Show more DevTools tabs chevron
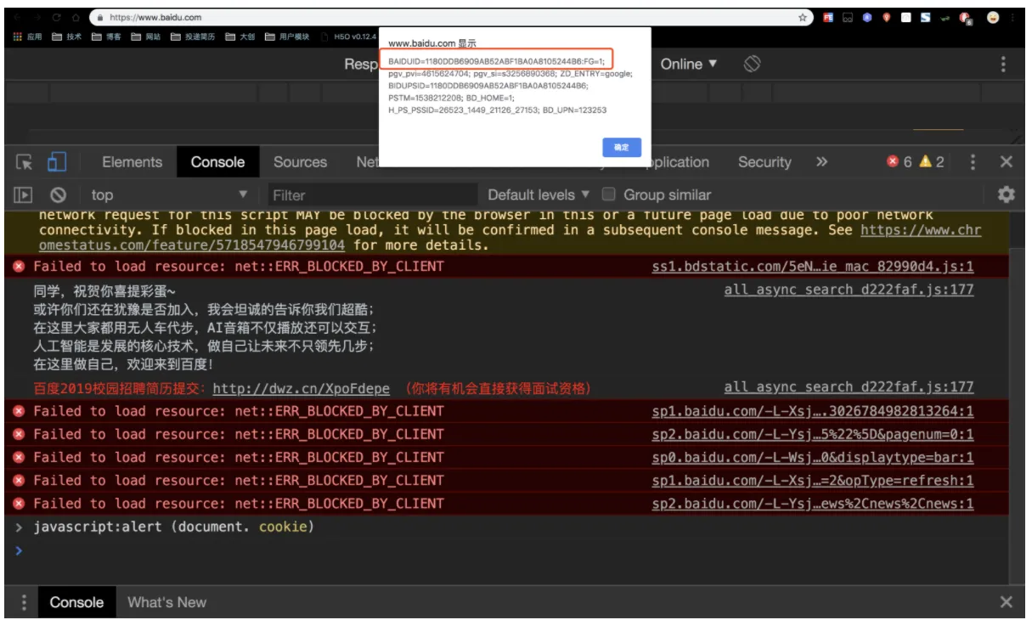The width and height of the screenshot is (1032, 620). 821,161
